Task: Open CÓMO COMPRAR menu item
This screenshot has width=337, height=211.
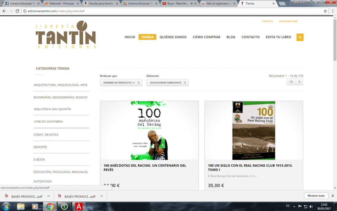Action: pos(206,37)
